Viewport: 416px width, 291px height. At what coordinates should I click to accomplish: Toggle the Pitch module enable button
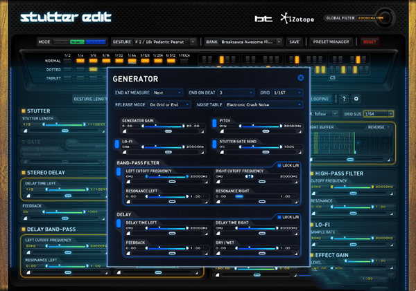pyautogui.click(x=215, y=123)
